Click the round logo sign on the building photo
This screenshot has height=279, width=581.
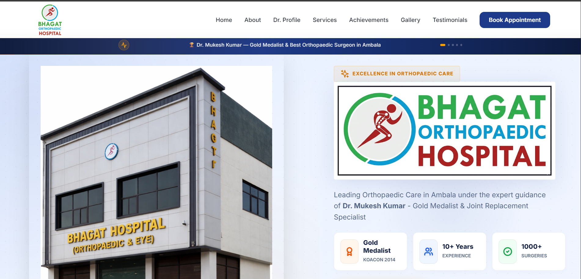click(111, 151)
